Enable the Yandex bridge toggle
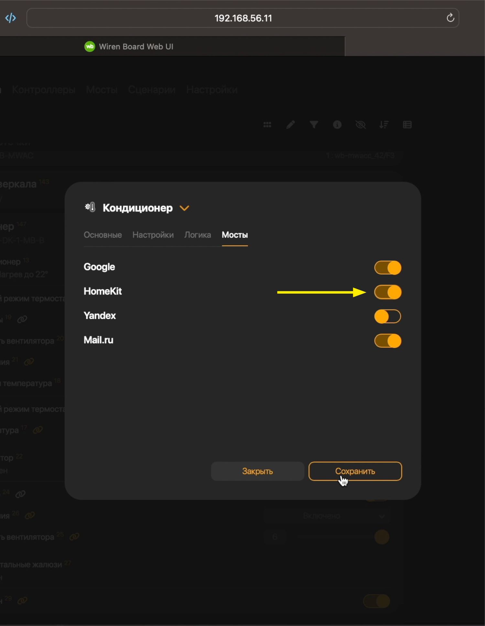This screenshot has height=626, width=485. point(387,317)
